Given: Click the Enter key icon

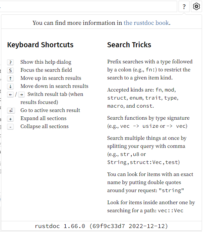Looking at the screenshot, I should point(10,110).
